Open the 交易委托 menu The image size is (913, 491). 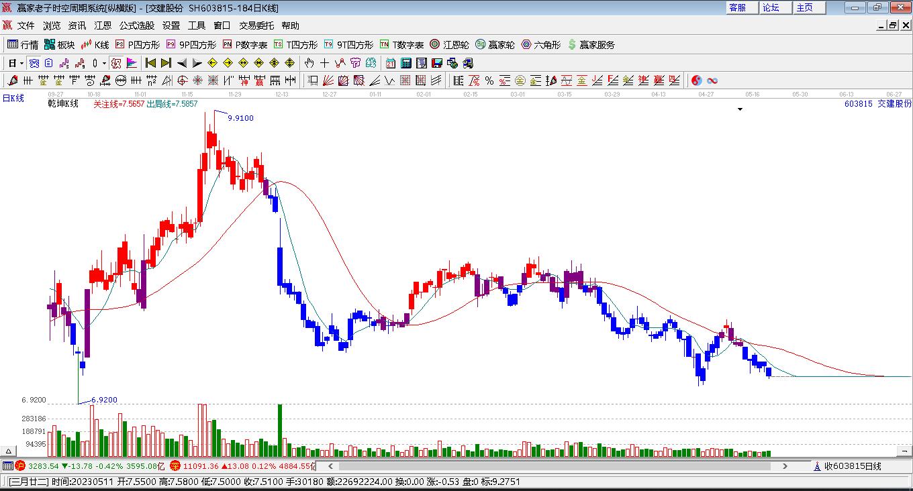(x=256, y=25)
